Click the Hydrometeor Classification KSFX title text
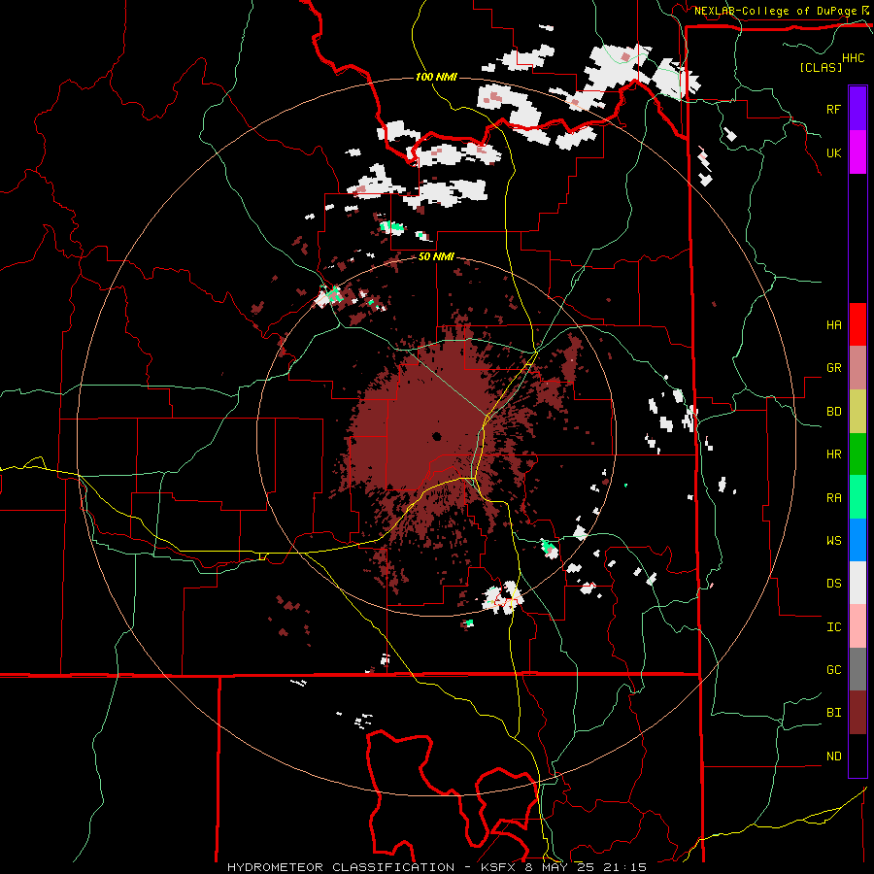 (x=437, y=867)
